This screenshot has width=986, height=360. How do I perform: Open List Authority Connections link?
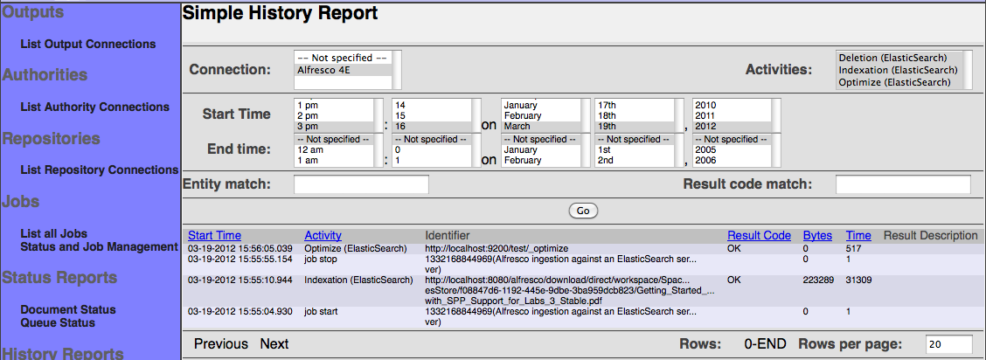point(94,107)
